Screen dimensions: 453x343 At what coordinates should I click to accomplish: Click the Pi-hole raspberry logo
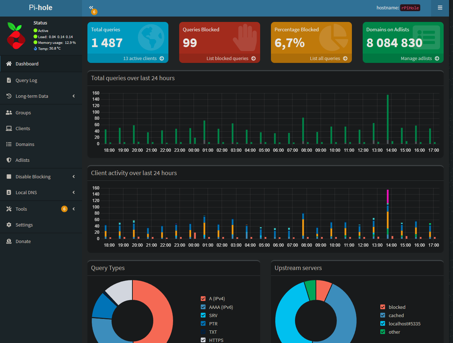[x=16, y=36]
